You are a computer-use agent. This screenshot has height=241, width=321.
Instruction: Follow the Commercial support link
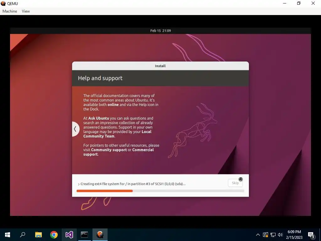(118, 152)
